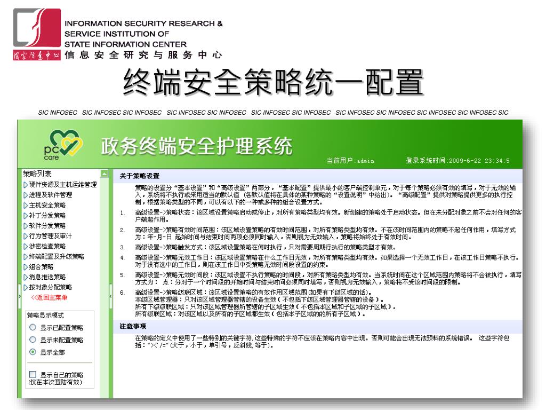
Task: Select 显示全部 radio button
Action: 33,352
